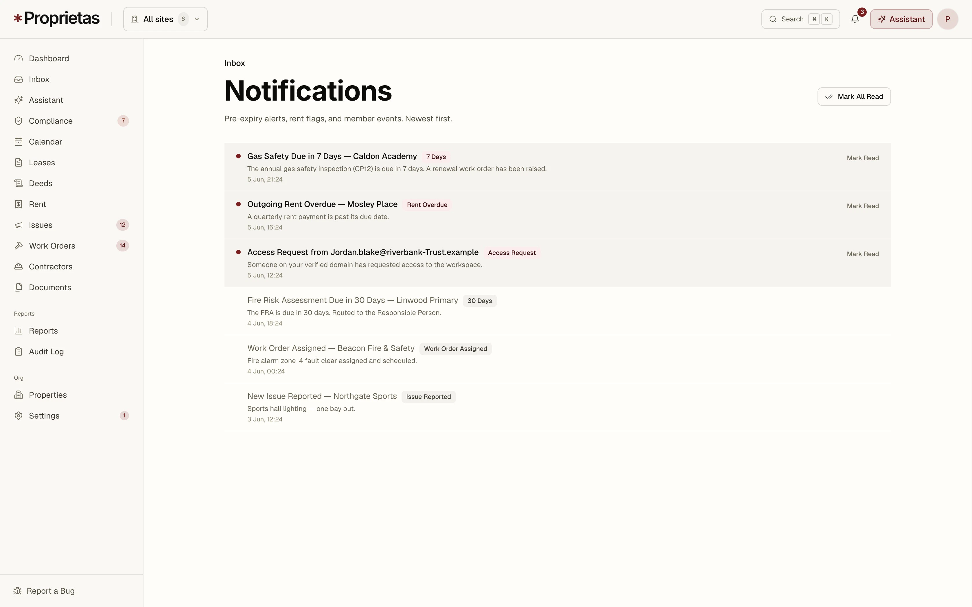Click the Mark All Read button
972x607 pixels.
(x=854, y=97)
